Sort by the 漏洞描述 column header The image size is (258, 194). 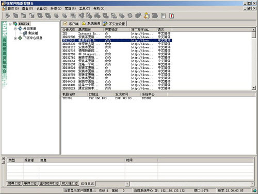tap(90, 30)
